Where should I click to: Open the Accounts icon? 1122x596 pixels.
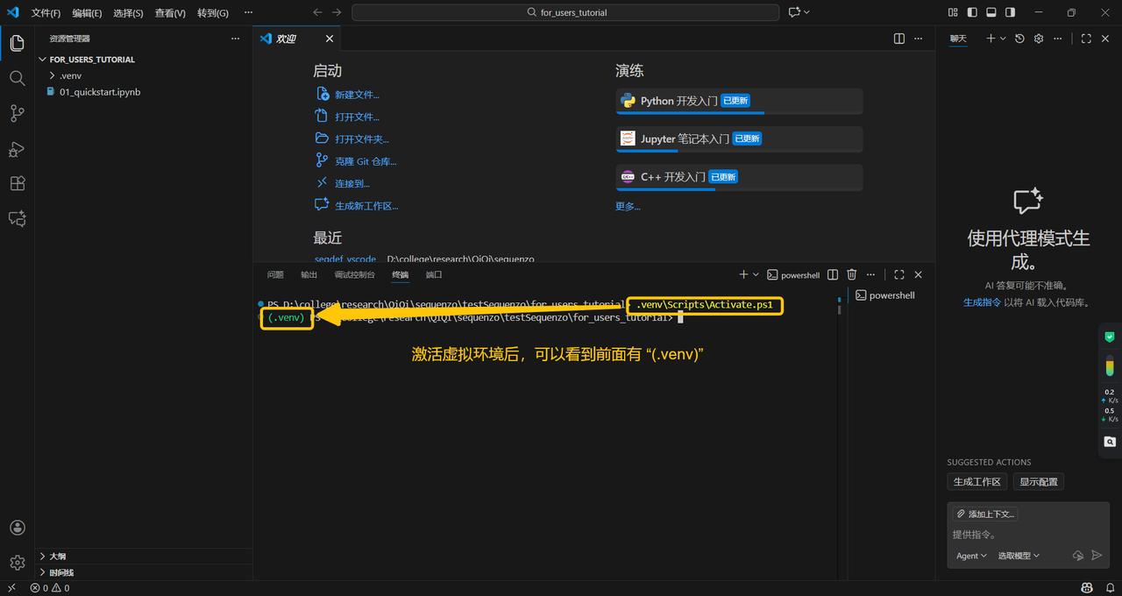point(17,528)
